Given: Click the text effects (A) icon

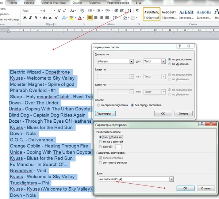Looking at the screenshot, I should [x=64, y=18].
